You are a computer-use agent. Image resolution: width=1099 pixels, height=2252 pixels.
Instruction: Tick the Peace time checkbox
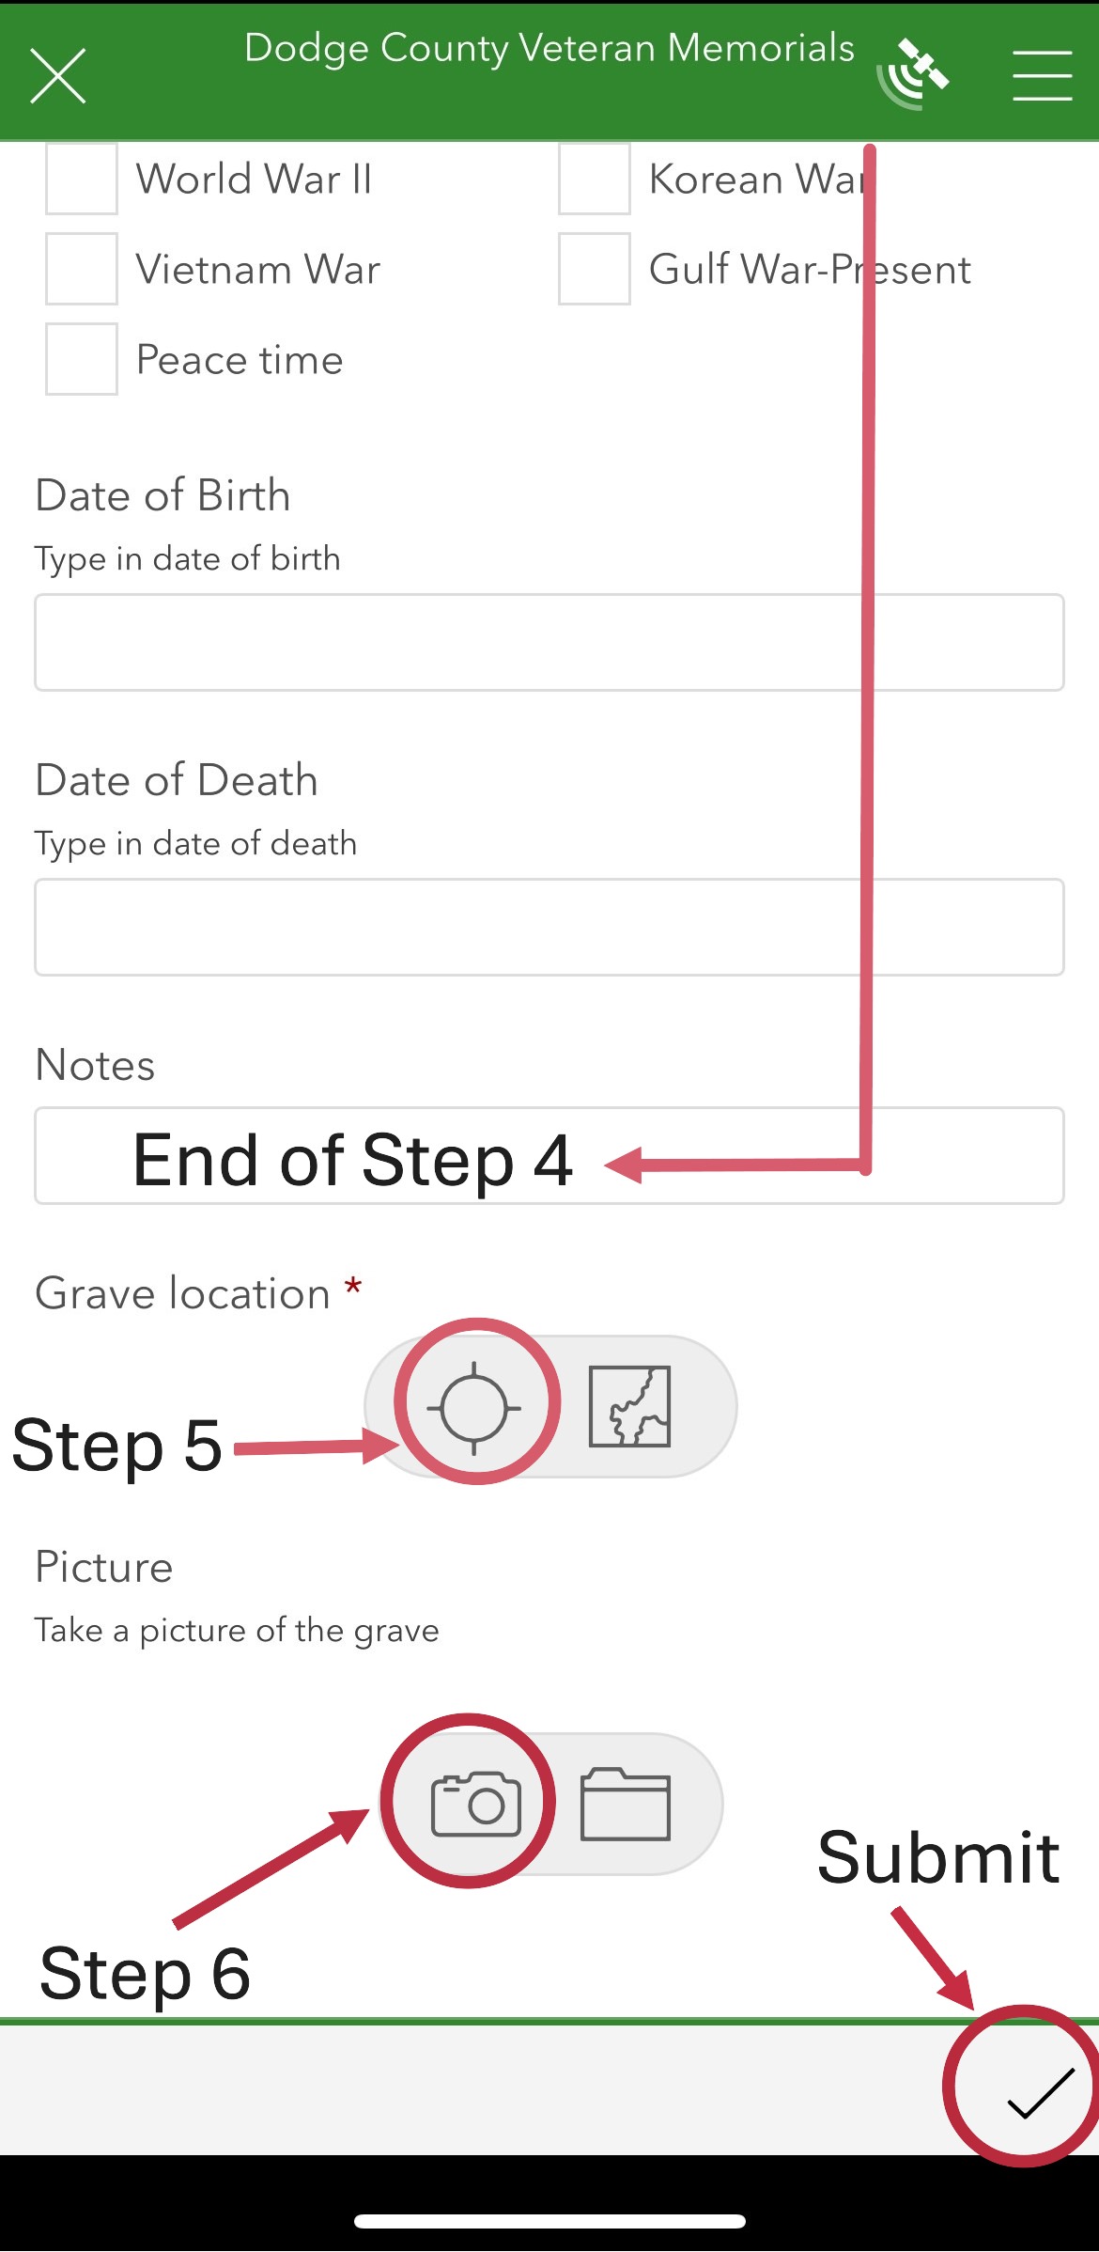click(x=82, y=359)
